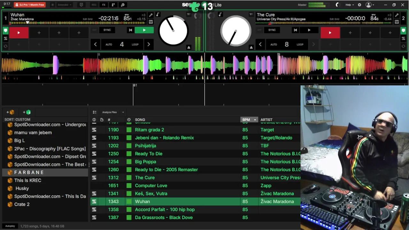
Task: Select the F A R B A N E crate
Action: pos(45,172)
